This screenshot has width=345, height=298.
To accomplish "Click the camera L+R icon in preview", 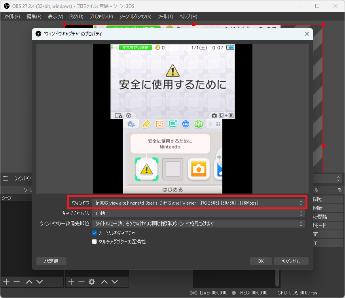I will click(222, 116).
